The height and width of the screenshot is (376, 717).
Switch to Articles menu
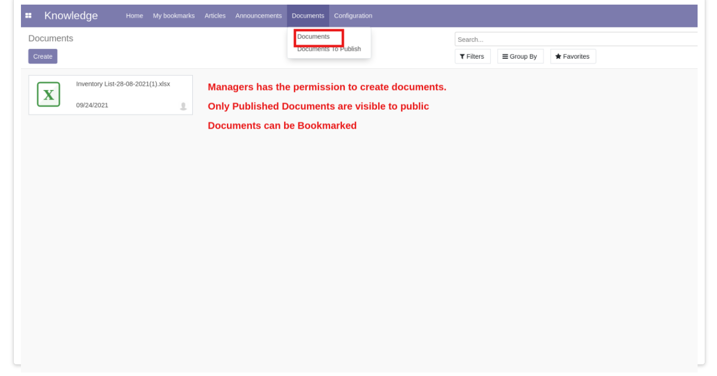215,16
